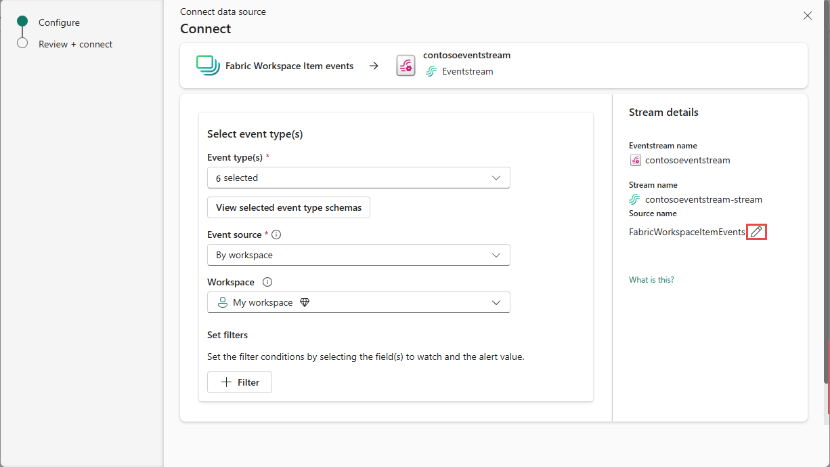Click the arrow between source and eventstream
Screen dimensions: 830x467
pyautogui.click(x=374, y=66)
